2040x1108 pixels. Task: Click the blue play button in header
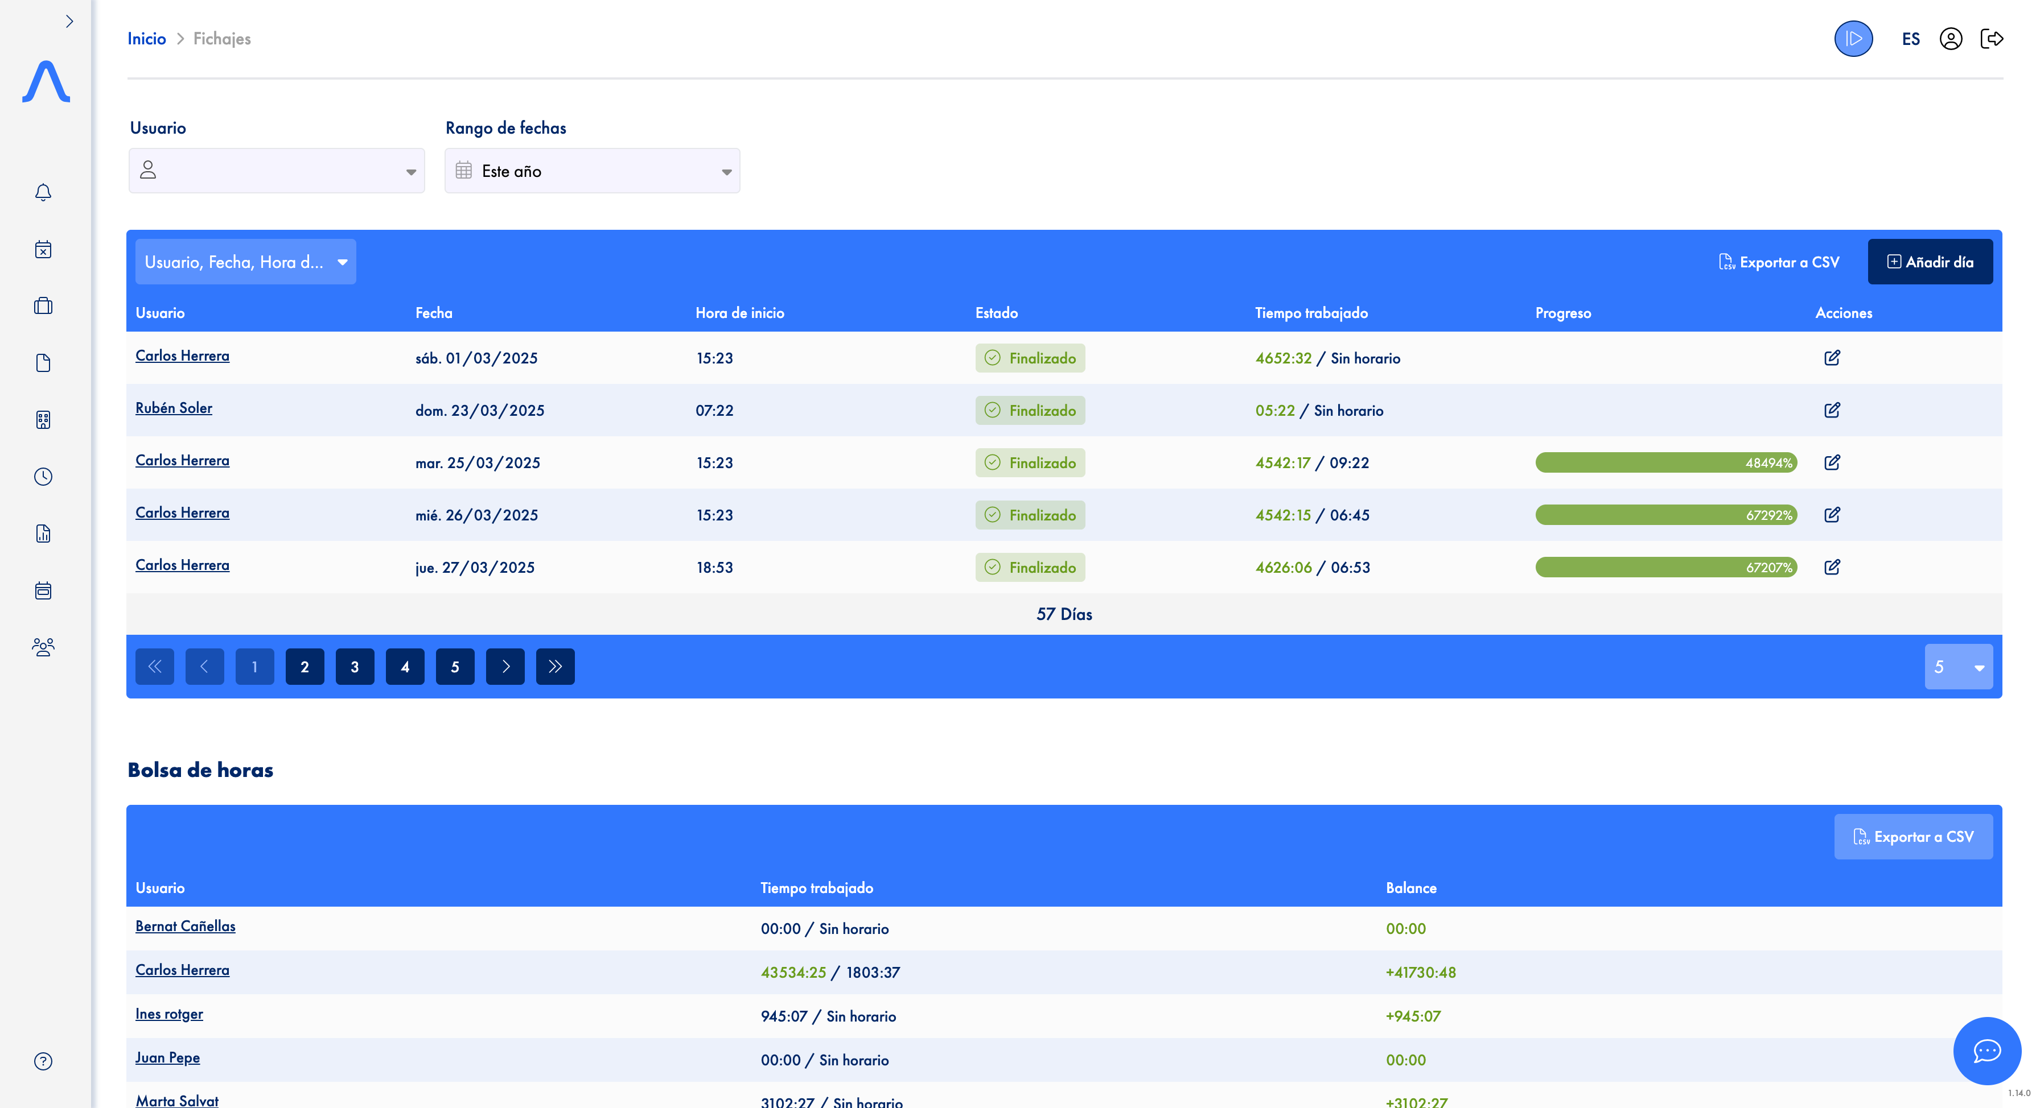(1853, 39)
